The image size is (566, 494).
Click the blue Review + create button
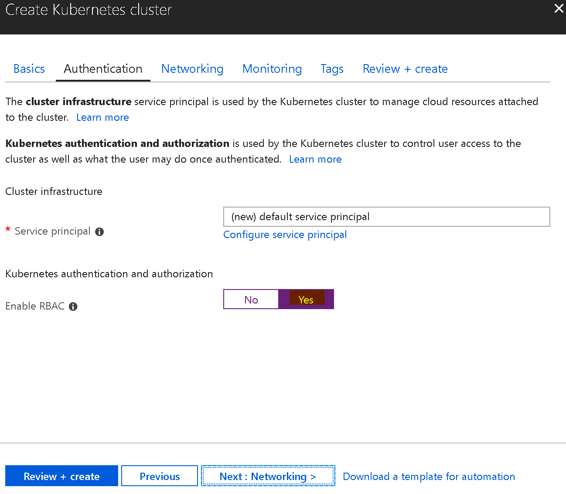pos(61,476)
